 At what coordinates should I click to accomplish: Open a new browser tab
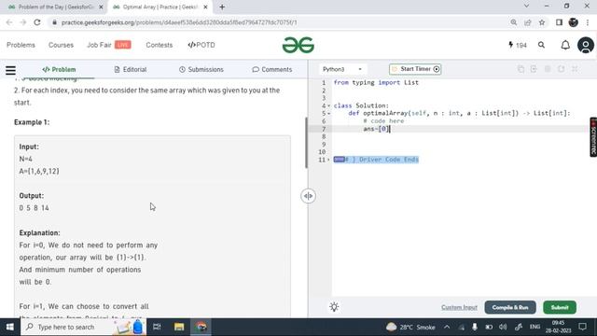(222, 7)
